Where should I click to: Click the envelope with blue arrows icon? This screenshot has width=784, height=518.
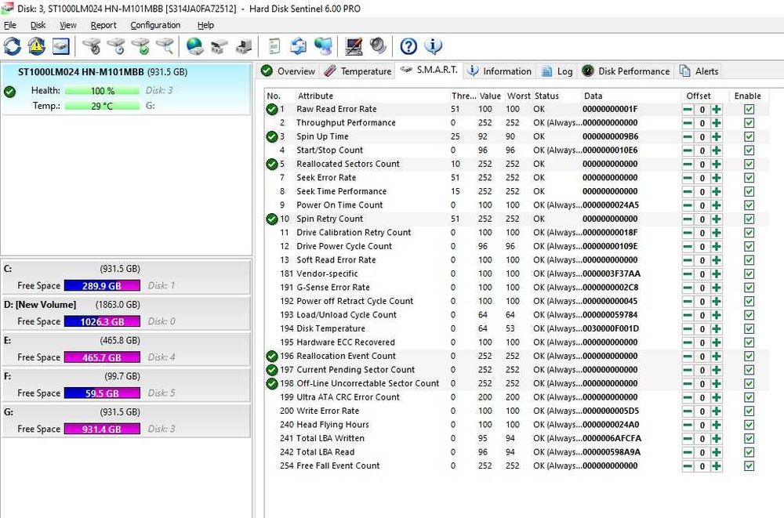click(299, 46)
